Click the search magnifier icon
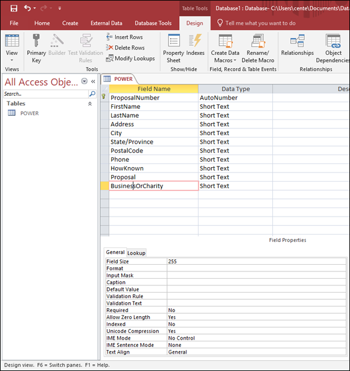This screenshot has width=350, height=371. pyautogui.click(x=92, y=94)
